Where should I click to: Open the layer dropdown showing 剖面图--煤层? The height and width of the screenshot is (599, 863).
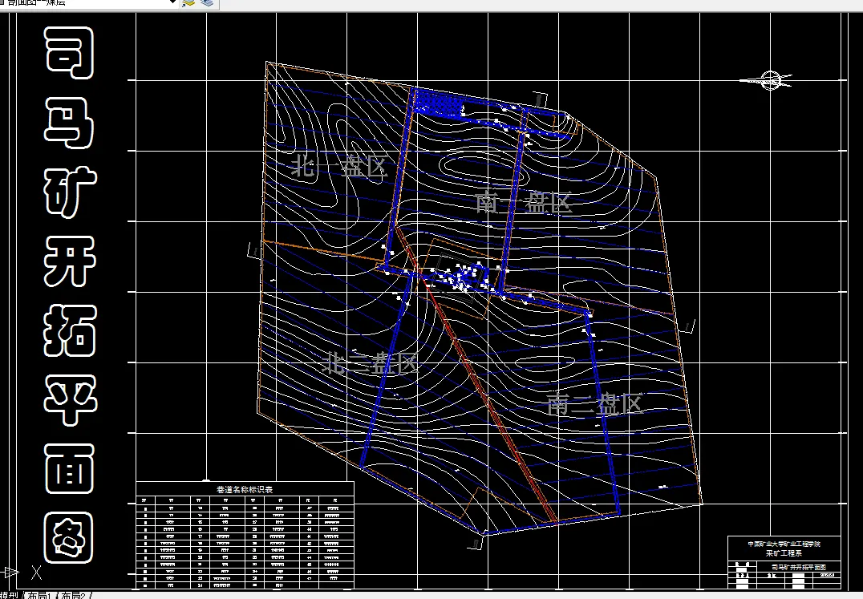click(x=88, y=2)
